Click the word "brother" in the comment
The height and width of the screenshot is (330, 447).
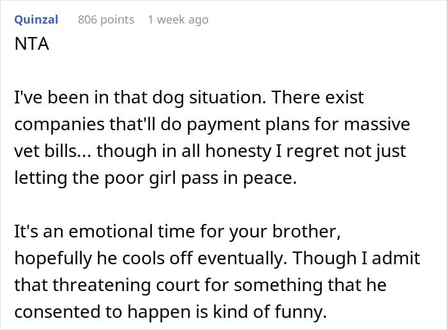[x=307, y=231]
